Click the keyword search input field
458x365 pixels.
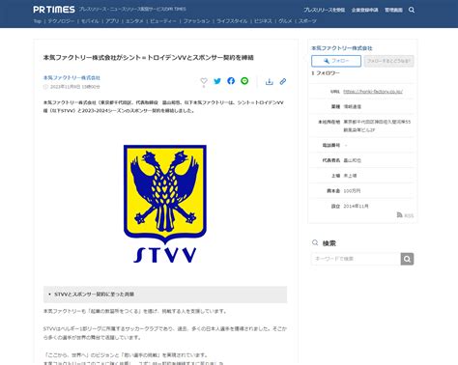tap(356, 259)
